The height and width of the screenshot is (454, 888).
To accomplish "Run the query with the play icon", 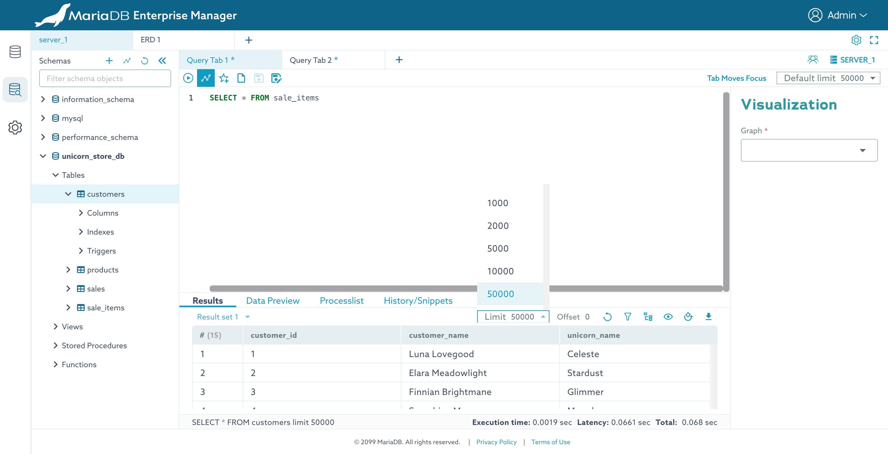I will (188, 78).
